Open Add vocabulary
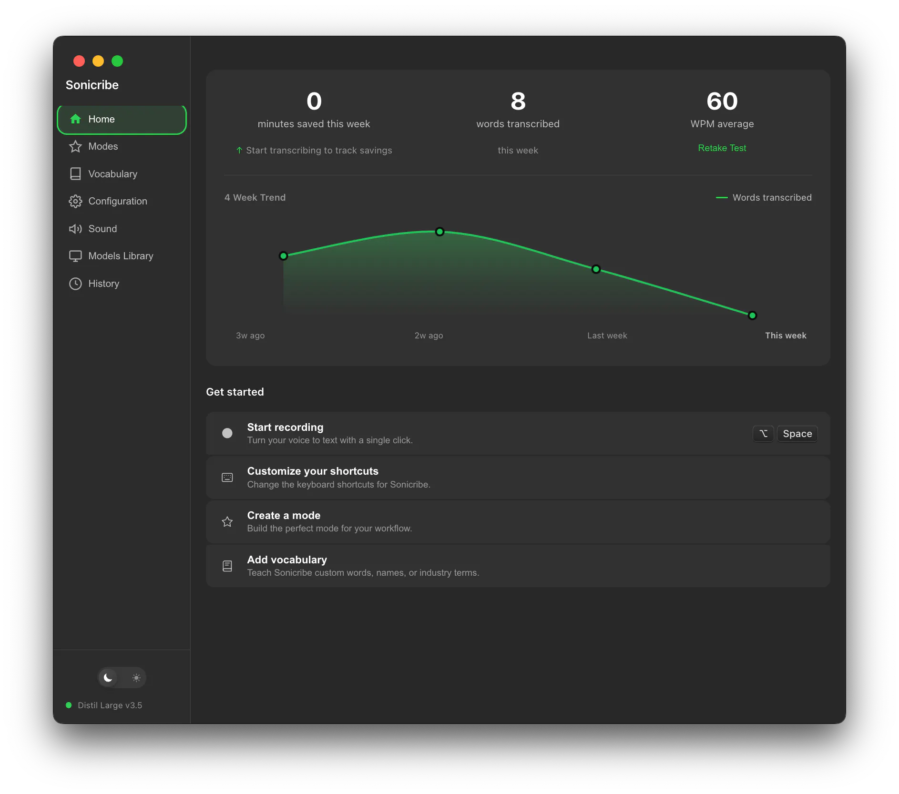Image resolution: width=899 pixels, height=794 pixels. point(518,566)
